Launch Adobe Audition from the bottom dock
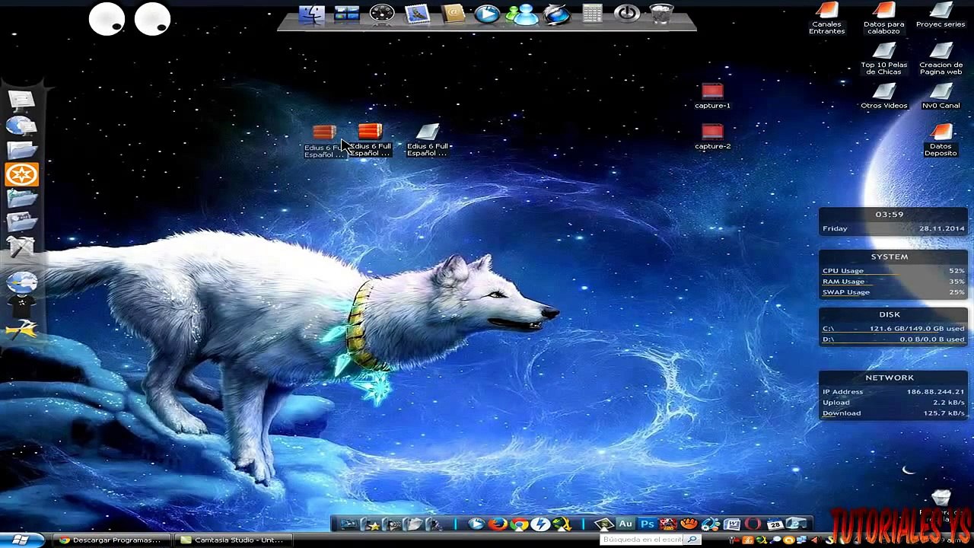Image resolution: width=974 pixels, height=548 pixels. [625, 524]
